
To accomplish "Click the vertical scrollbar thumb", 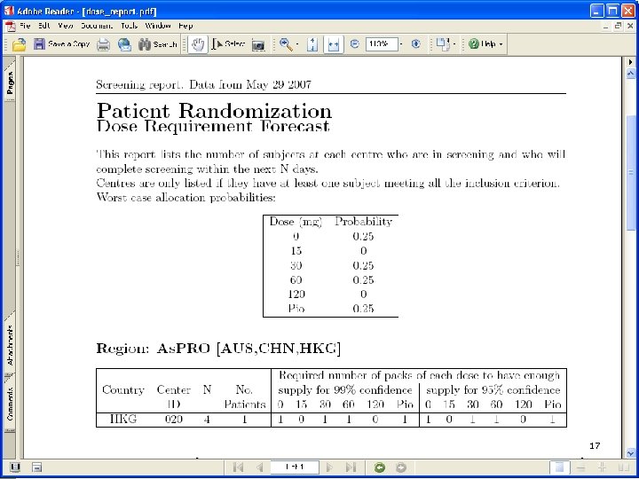I will (630, 172).
